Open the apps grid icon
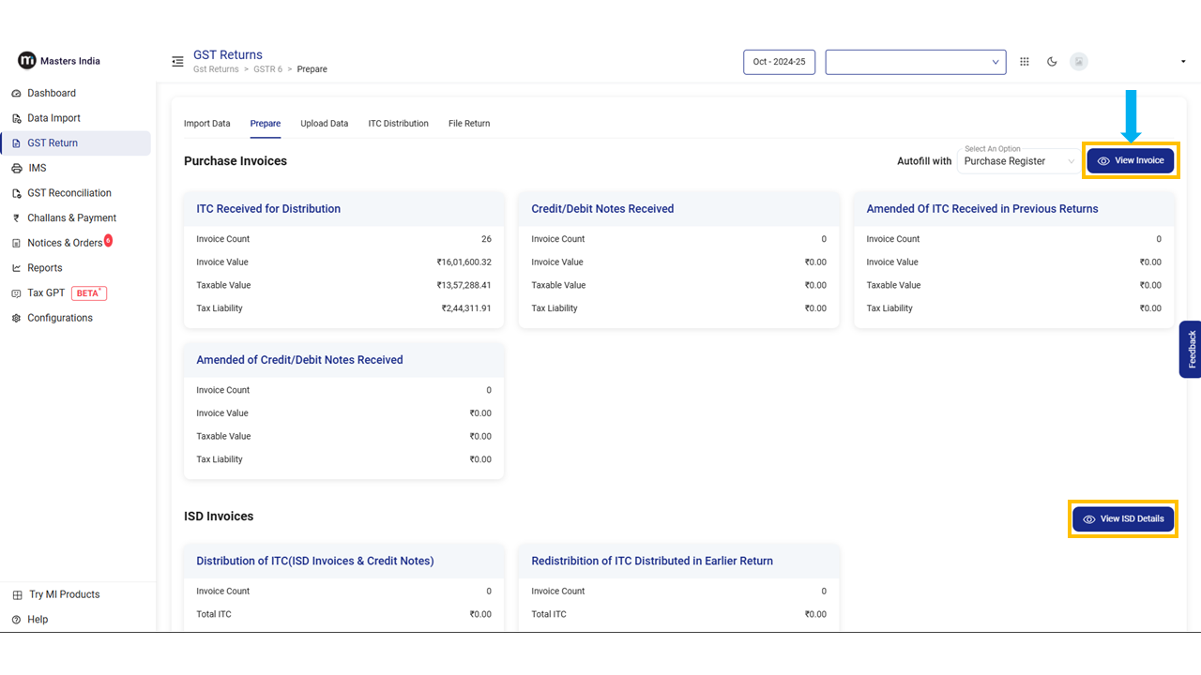 pyautogui.click(x=1025, y=62)
